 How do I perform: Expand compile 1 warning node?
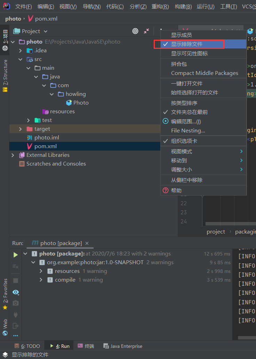(x=41, y=280)
